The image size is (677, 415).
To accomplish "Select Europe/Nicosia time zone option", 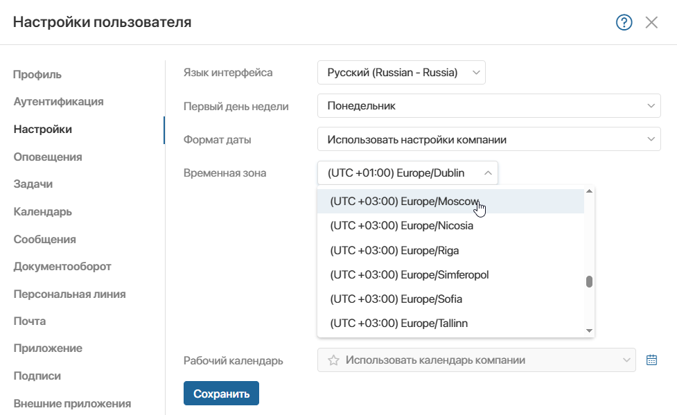I will (x=450, y=226).
